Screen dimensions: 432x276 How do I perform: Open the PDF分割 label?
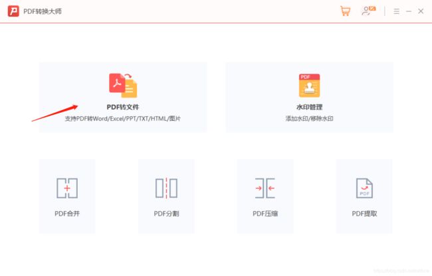click(166, 214)
